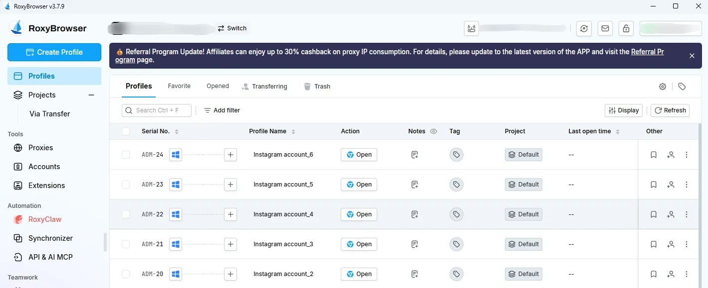Open the three-dot menu for Instagram account_6
Image resolution: width=708 pixels, height=288 pixels.
click(x=687, y=155)
